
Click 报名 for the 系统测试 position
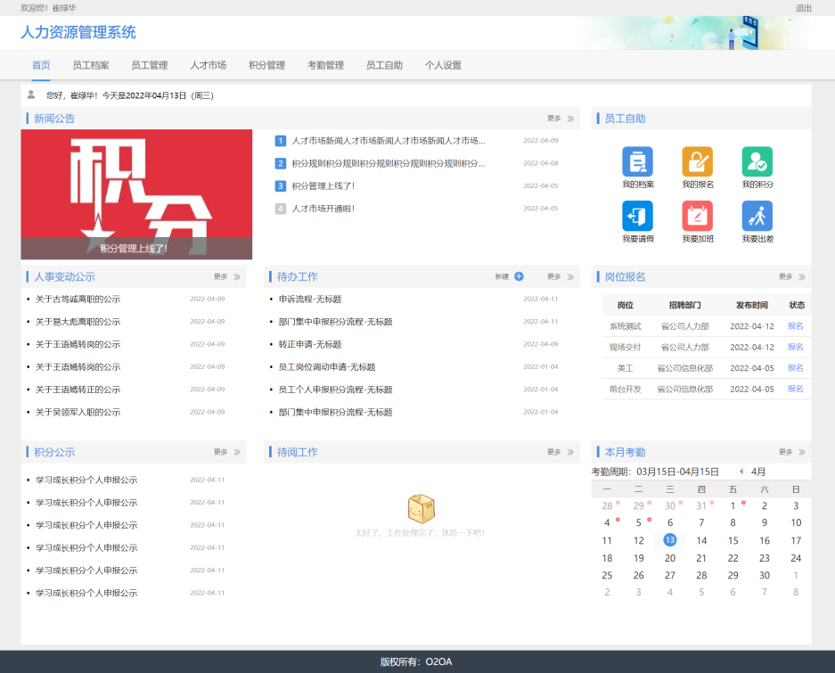(795, 326)
